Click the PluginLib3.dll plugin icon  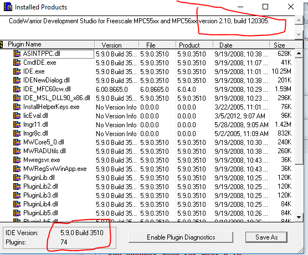coord(17,195)
